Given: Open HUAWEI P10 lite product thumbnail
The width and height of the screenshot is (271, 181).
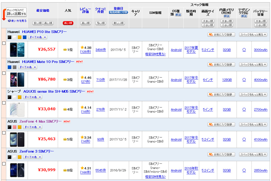Looking at the screenshot, I should coord(17,50).
